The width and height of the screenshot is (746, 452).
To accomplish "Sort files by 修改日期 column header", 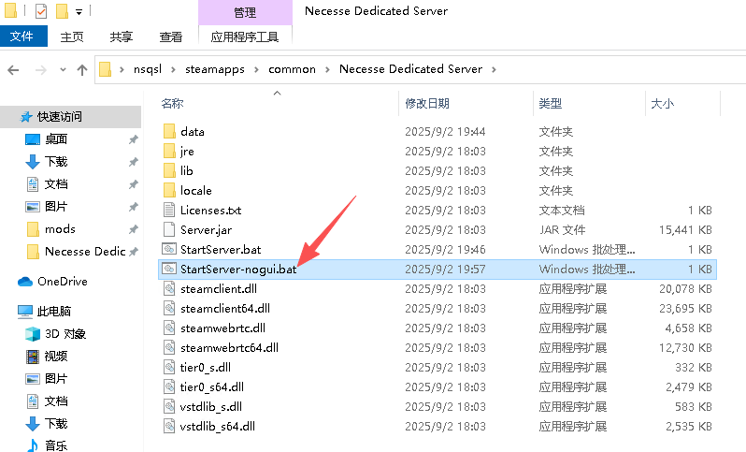I will pyautogui.click(x=426, y=103).
